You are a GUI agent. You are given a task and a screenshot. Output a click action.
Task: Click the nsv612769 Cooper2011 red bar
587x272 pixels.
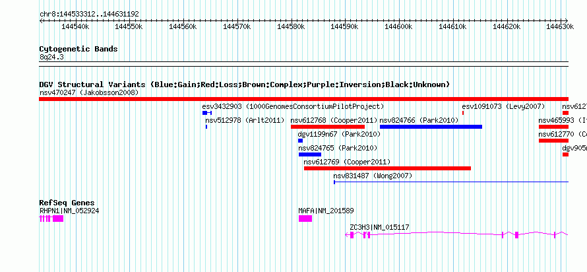(387, 168)
